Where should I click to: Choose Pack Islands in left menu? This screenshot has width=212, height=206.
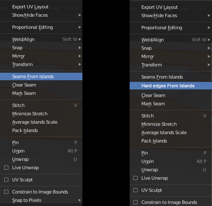pos(41,130)
